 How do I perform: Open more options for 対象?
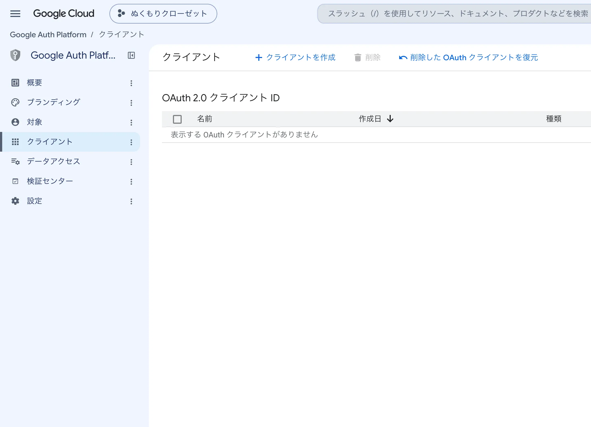[x=131, y=122]
